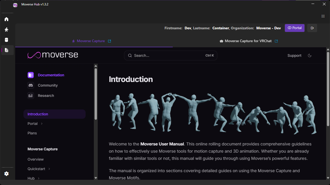The image size is (330, 185).
Task: Open the database sidebar icon
Action: [6, 40]
